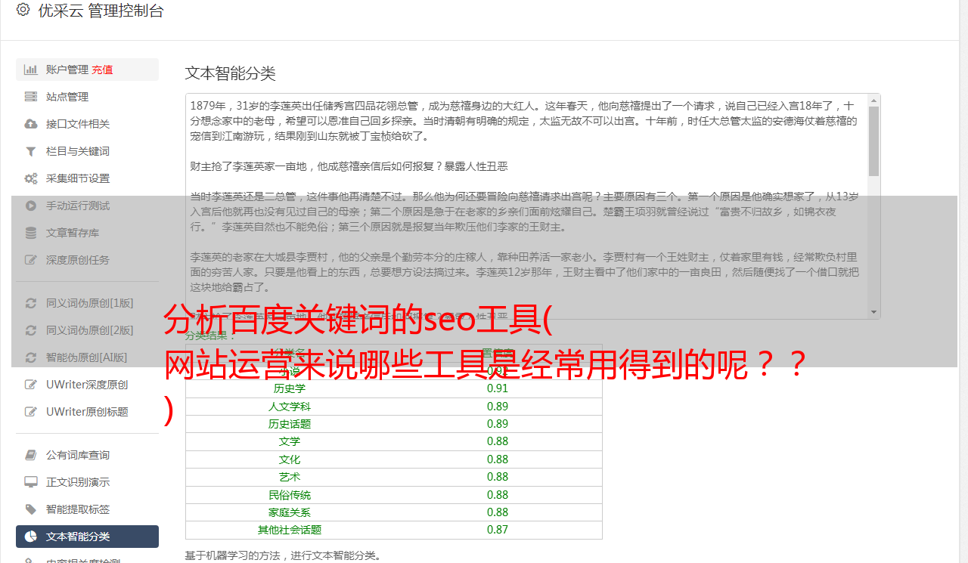Click the refresh icon beside 智能伪原创[AI版]
The height and width of the screenshot is (563, 968).
[31, 357]
